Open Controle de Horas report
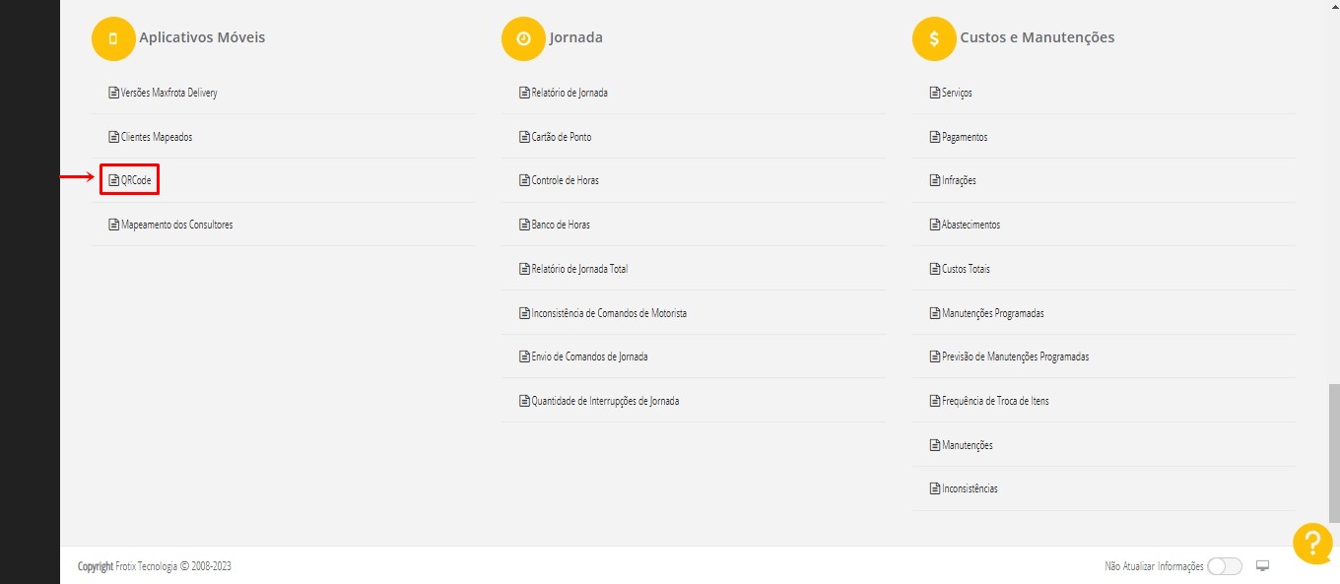The width and height of the screenshot is (1340, 584). coord(565,181)
